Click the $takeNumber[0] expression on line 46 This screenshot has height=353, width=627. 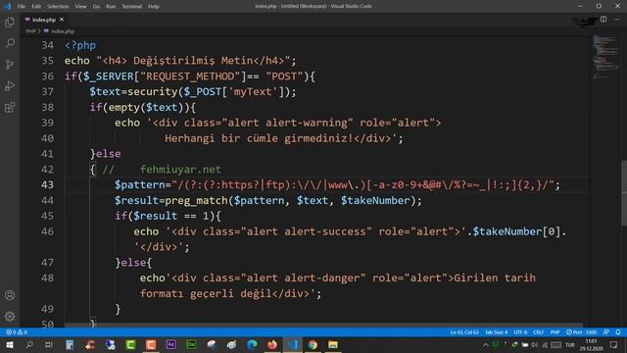click(516, 231)
